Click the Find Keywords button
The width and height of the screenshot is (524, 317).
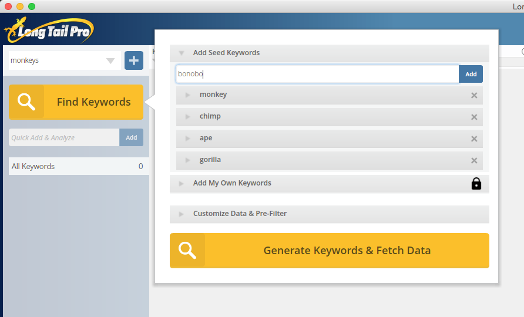point(76,102)
